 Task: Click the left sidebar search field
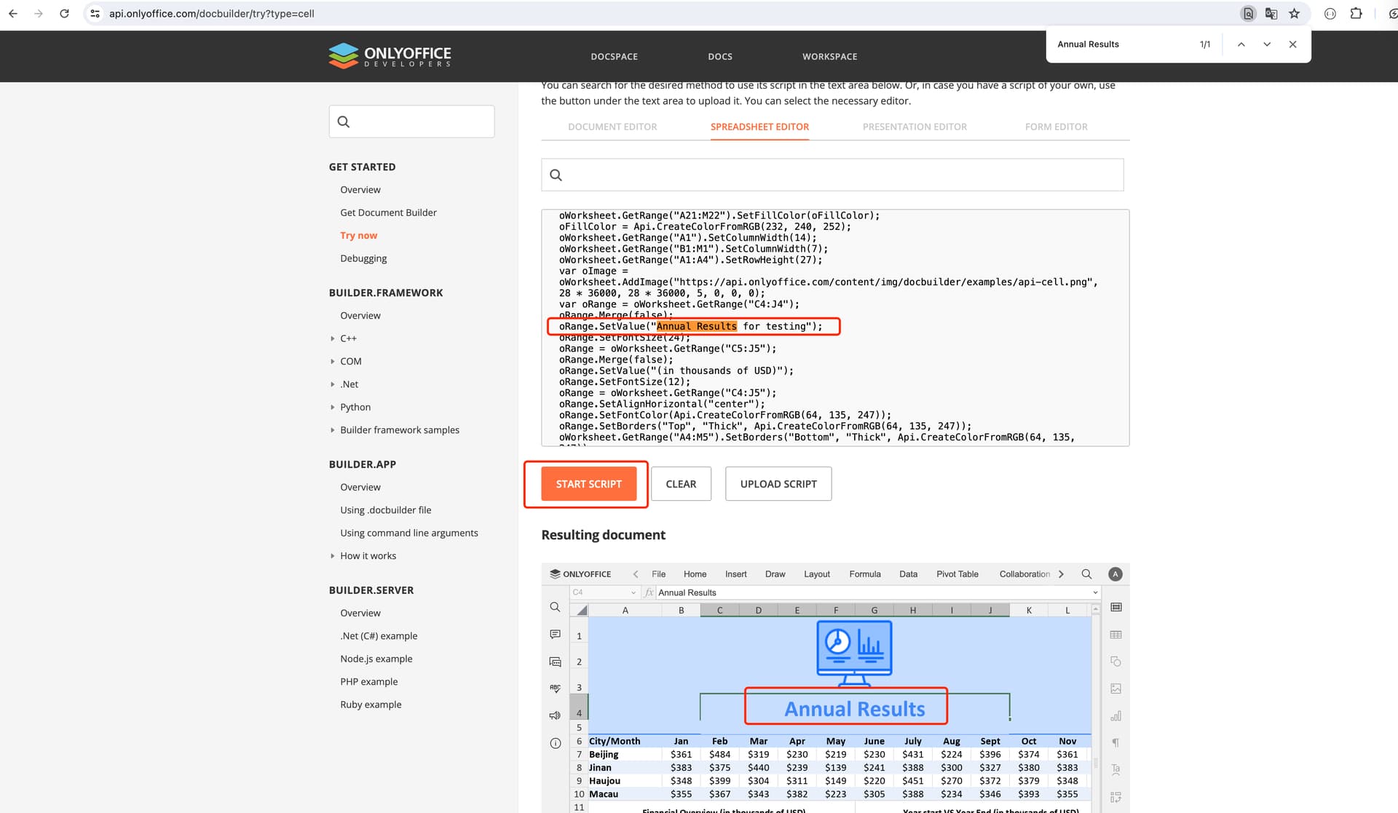pyautogui.click(x=411, y=122)
